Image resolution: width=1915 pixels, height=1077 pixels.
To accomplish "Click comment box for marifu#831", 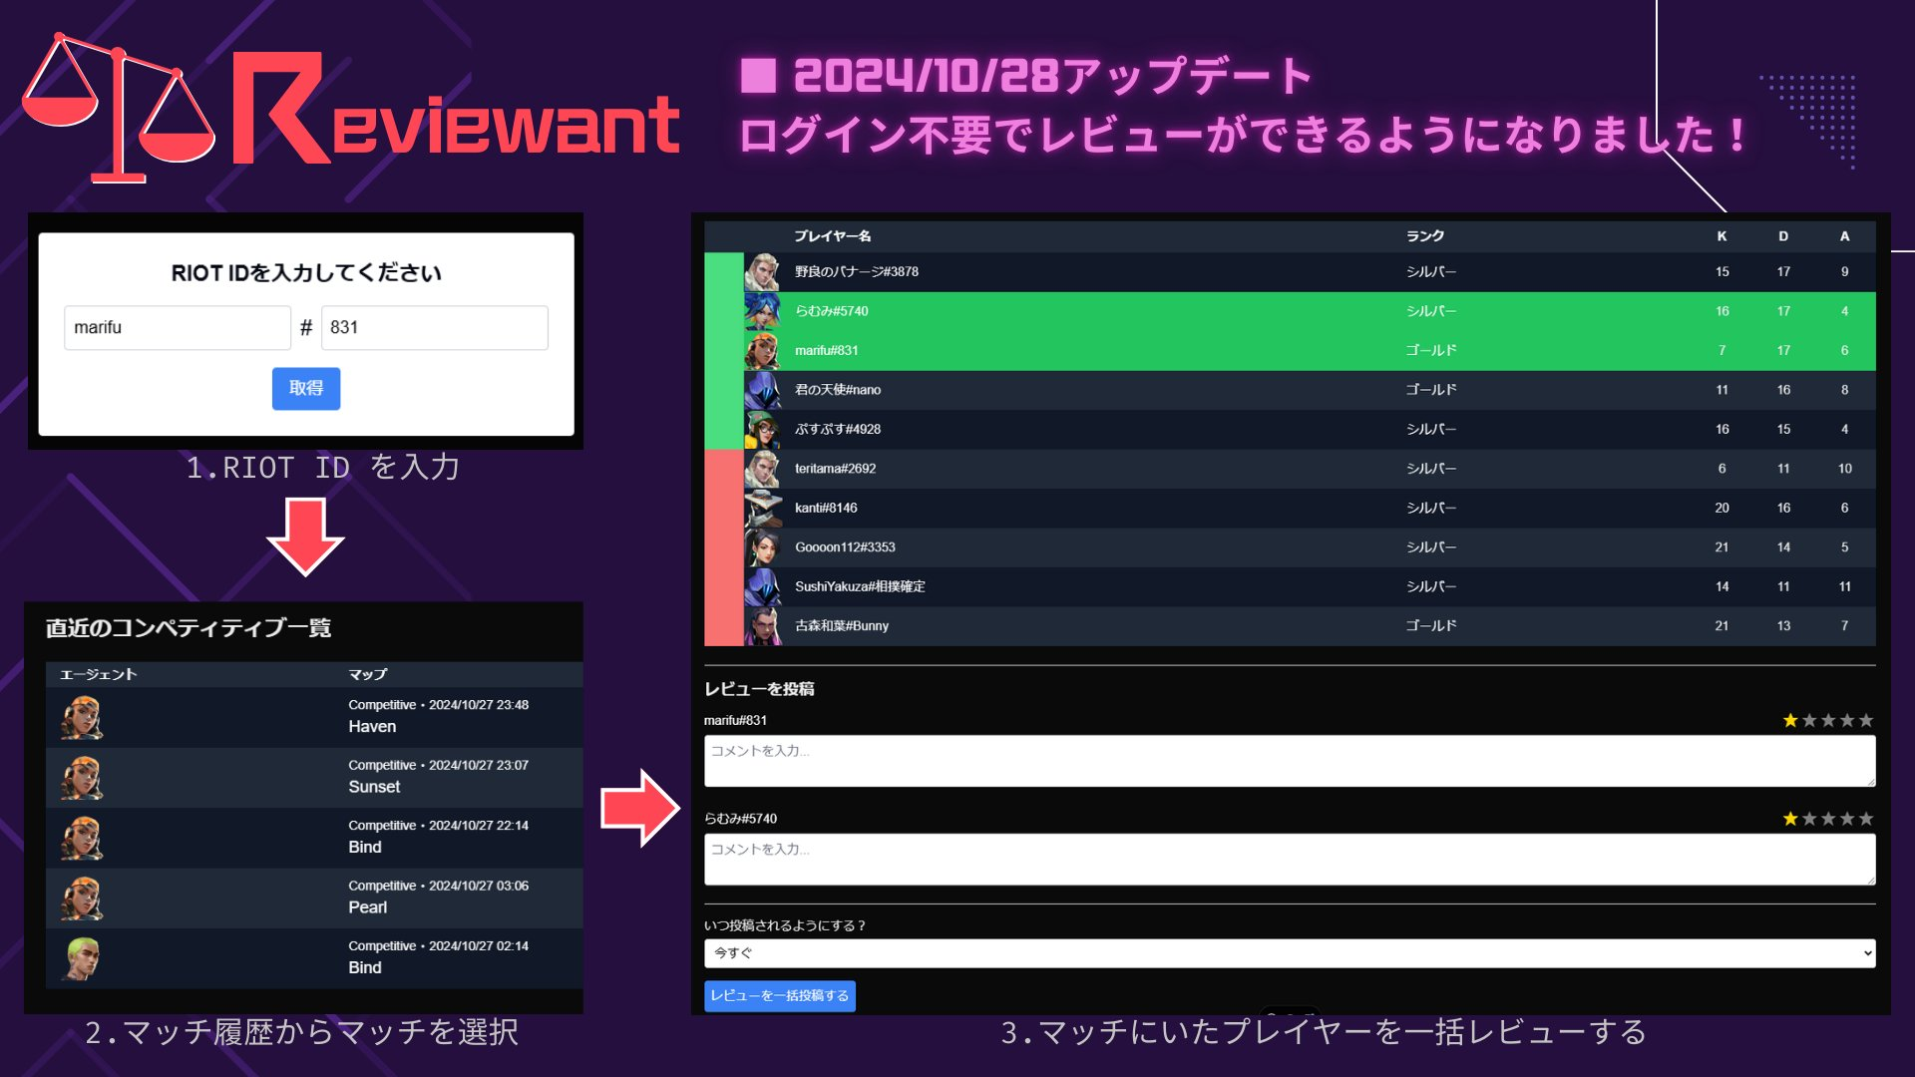I will [x=1289, y=761].
